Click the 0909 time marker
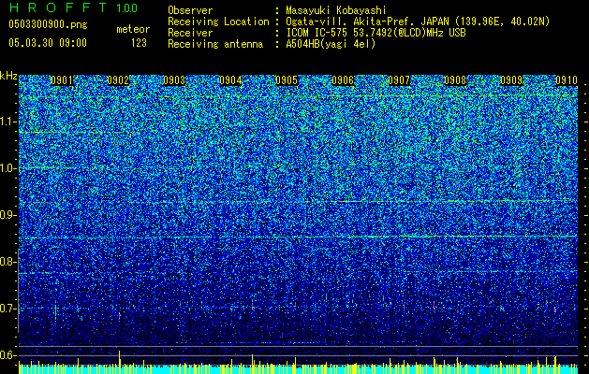 click(x=511, y=80)
